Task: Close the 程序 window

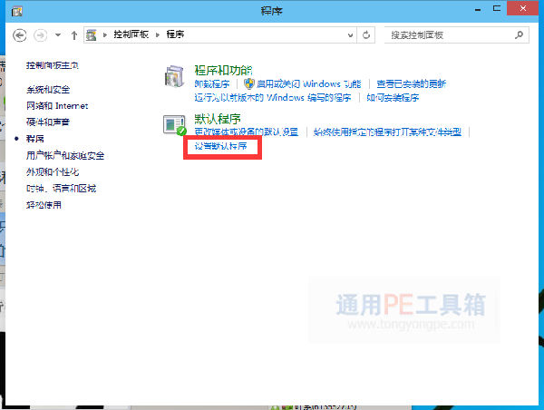Action: coord(523,8)
